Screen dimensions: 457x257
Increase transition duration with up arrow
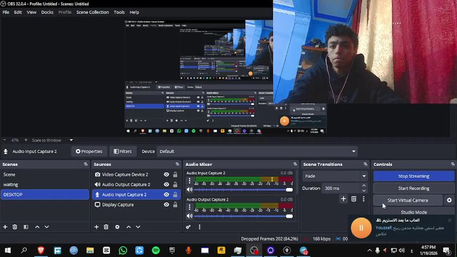[364, 186]
